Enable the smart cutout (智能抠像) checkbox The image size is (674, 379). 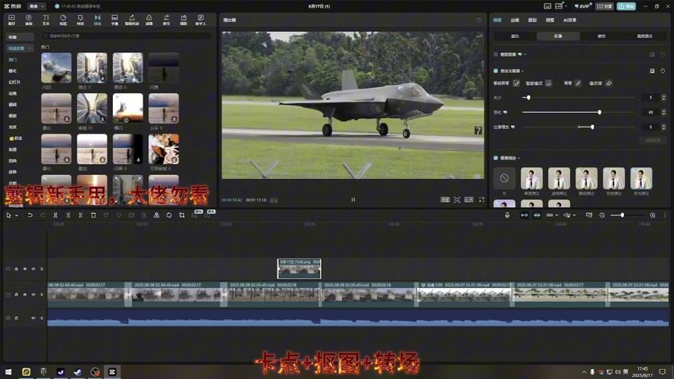pyautogui.click(x=496, y=55)
